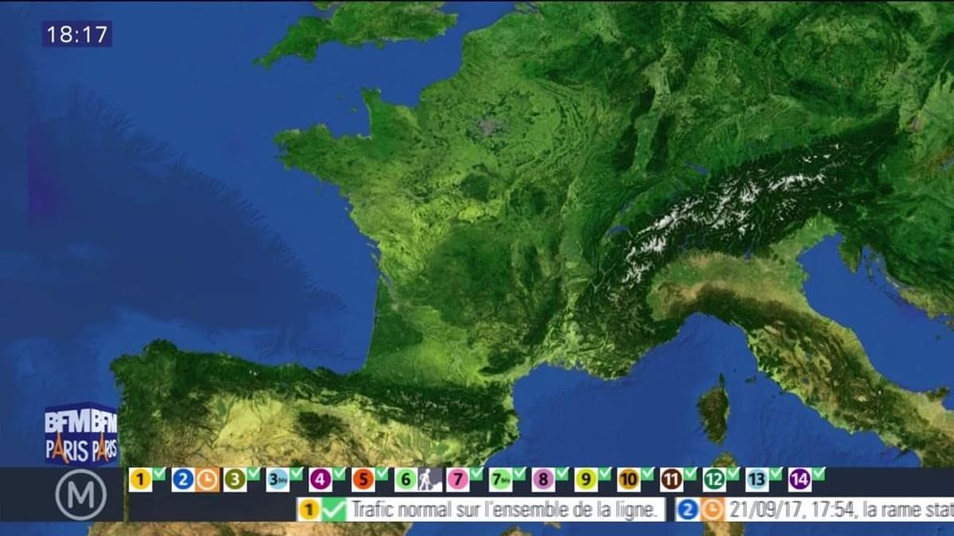Image resolution: width=954 pixels, height=536 pixels.
Task: Click the Metro M logo circle
Action: [81, 495]
